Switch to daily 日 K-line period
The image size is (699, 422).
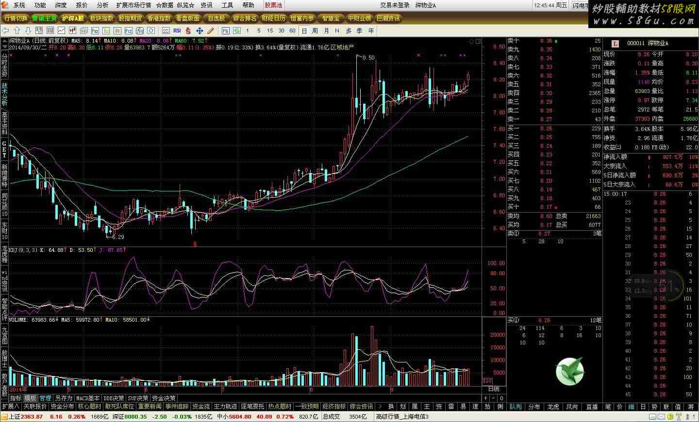click(304, 31)
